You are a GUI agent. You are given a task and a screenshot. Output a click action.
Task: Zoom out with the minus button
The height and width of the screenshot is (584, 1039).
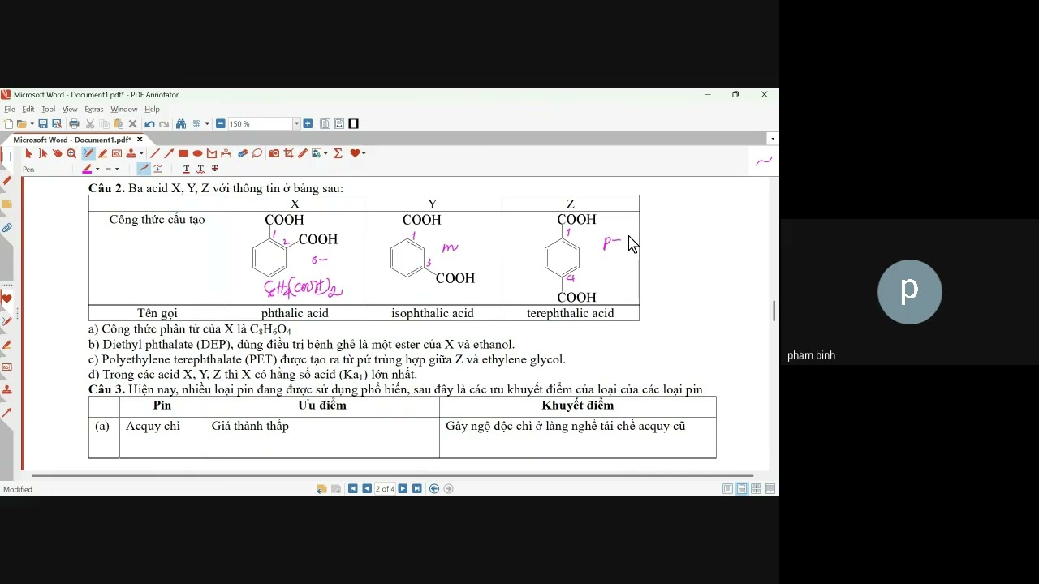pos(221,124)
